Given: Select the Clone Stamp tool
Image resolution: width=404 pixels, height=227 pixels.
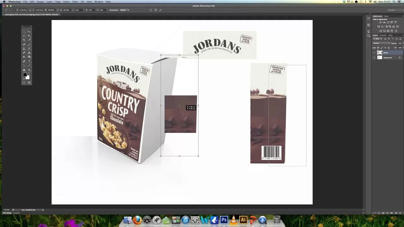Looking at the screenshot, I should pyautogui.click(x=24, y=49).
